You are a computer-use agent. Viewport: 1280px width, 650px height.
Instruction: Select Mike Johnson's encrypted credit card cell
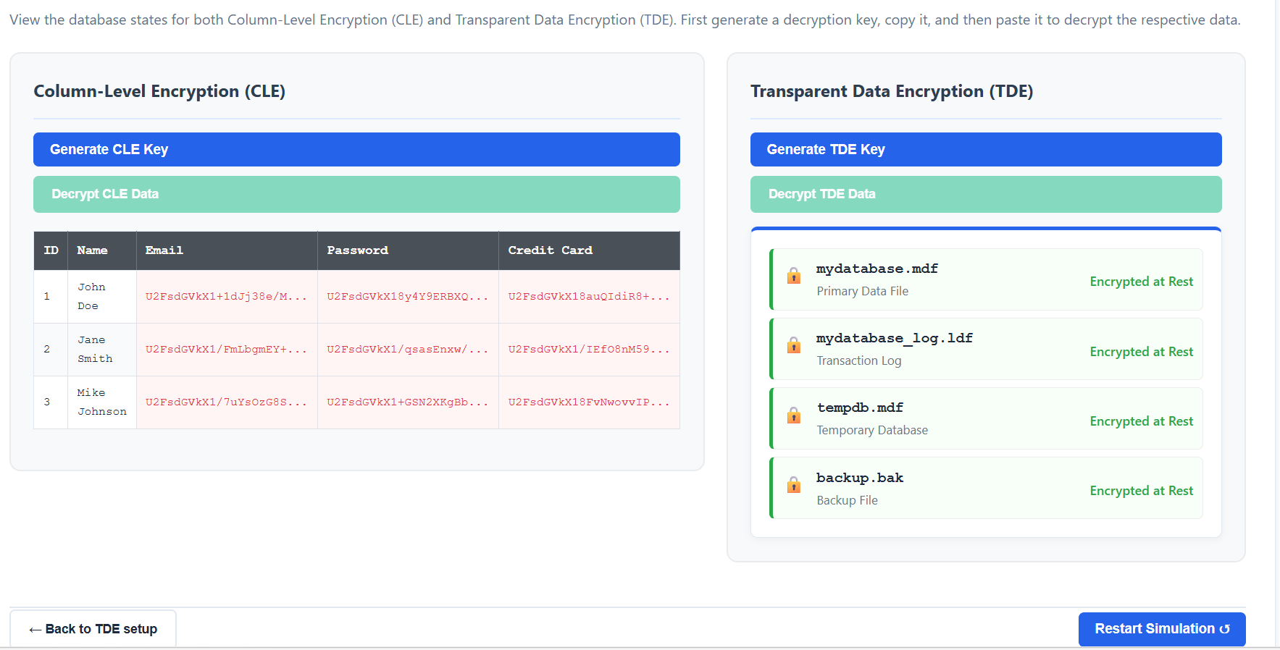pyautogui.click(x=588, y=402)
